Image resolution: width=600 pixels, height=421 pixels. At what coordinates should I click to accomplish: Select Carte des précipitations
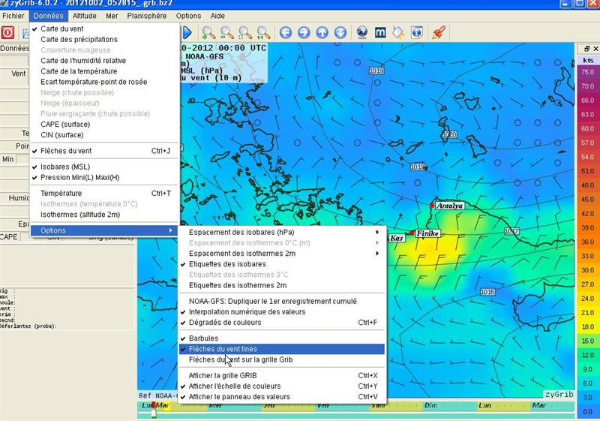pyautogui.click(x=104, y=40)
